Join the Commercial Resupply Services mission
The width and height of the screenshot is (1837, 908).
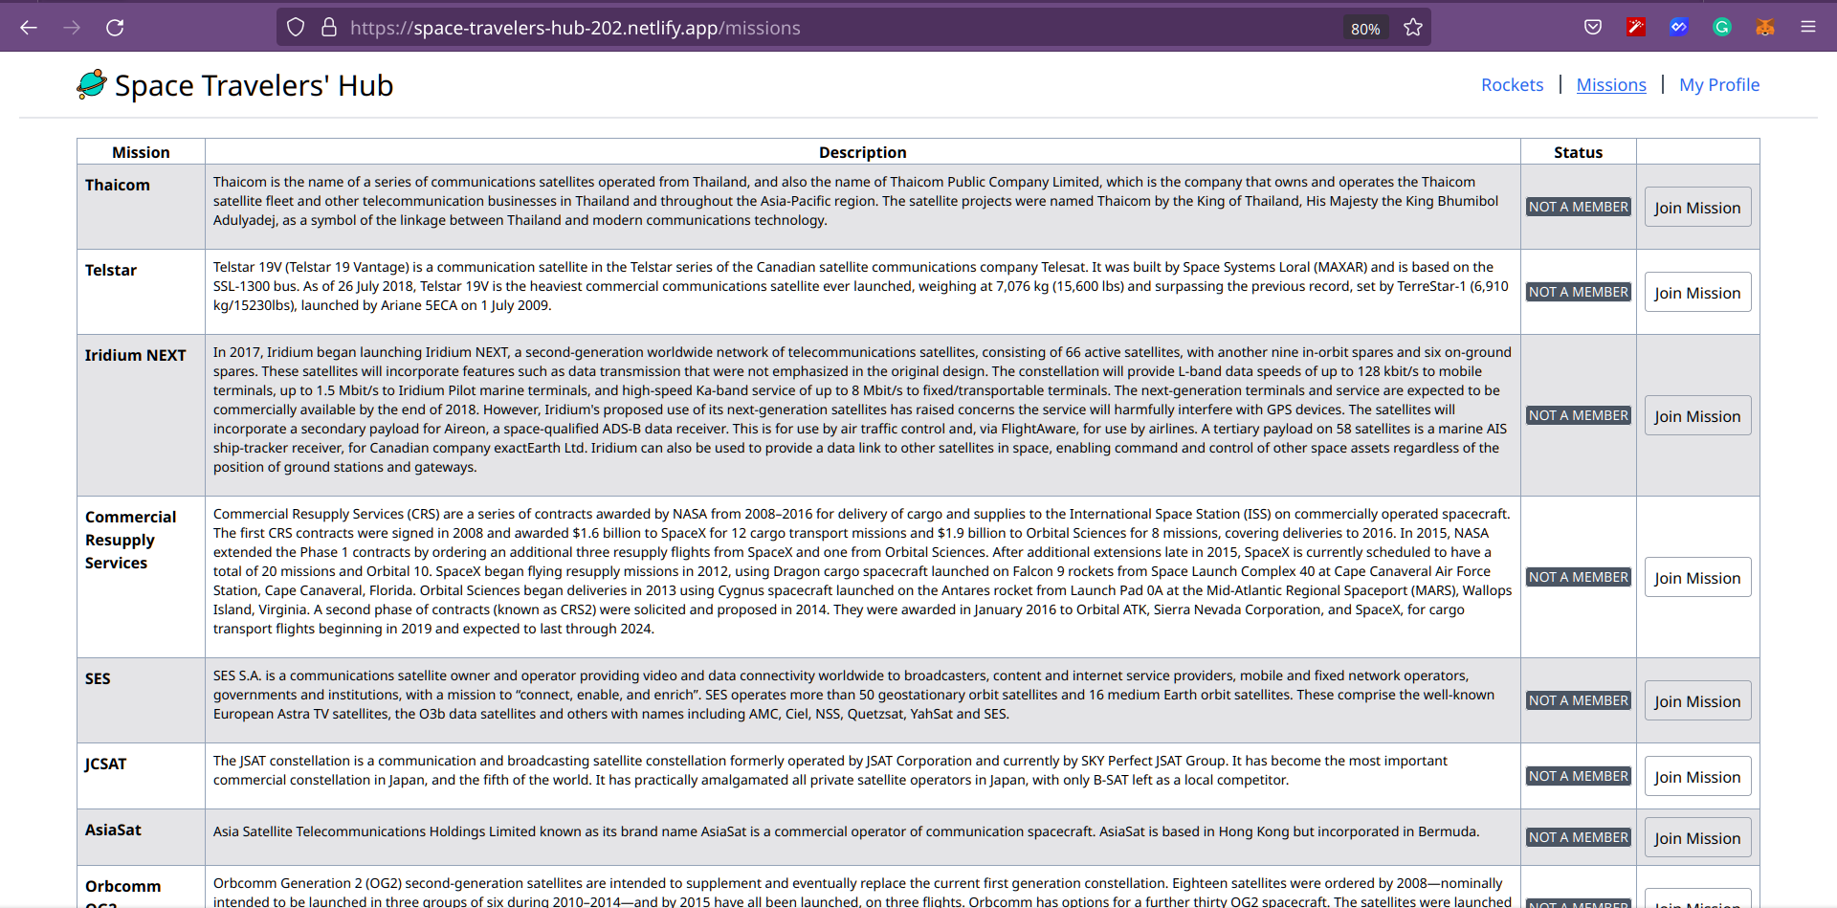click(x=1697, y=578)
